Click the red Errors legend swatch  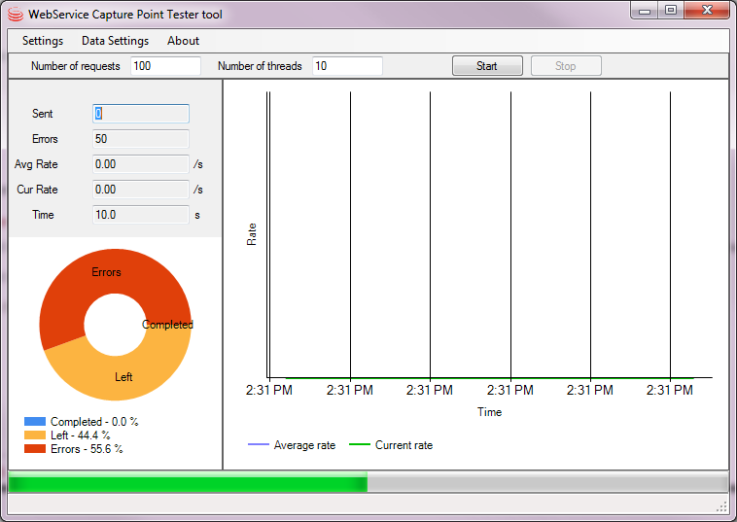coord(35,449)
